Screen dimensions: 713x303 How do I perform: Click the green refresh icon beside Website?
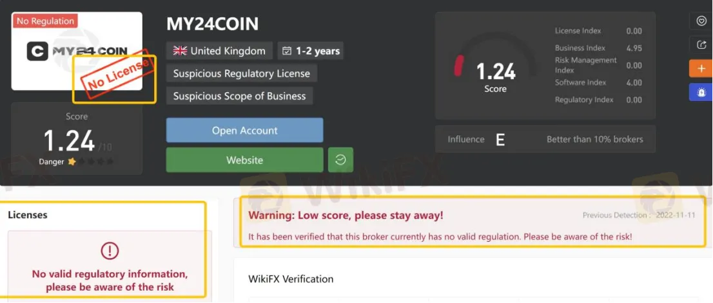(340, 160)
